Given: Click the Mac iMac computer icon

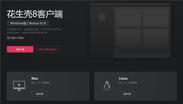Looking at the screenshot, I should tap(19, 86).
